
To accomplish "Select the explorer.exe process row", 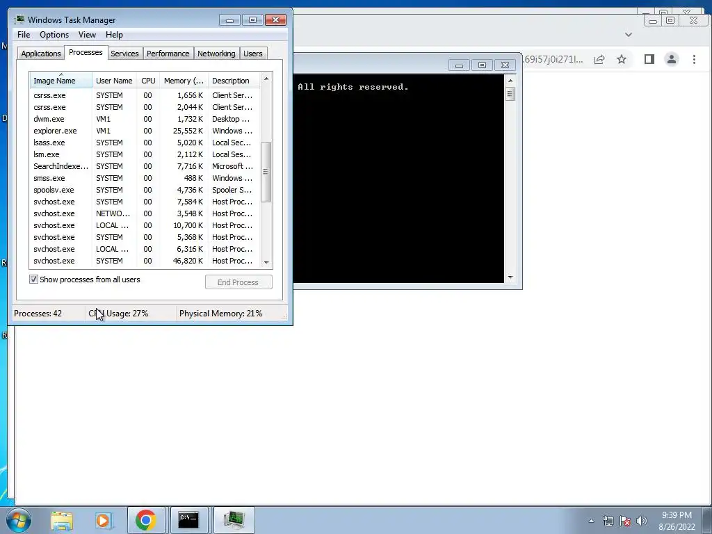I will click(145, 131).
